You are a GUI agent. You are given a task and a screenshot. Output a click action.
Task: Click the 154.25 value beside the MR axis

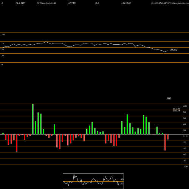pos(177,109)
